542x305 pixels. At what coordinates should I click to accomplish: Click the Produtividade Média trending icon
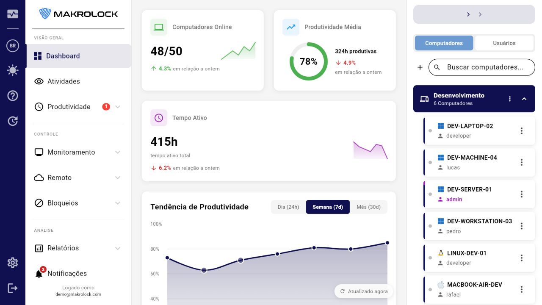[x=291, y=27]
